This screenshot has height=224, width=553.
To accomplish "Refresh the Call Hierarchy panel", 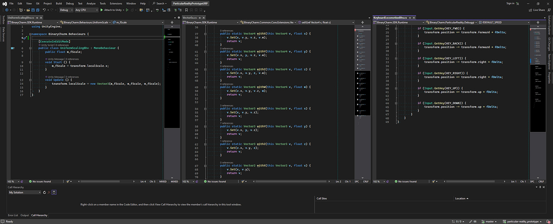I will [44, 192].
